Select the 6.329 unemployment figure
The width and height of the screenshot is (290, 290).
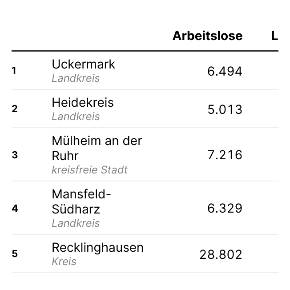pyautogui.click(x=225, y=208)
